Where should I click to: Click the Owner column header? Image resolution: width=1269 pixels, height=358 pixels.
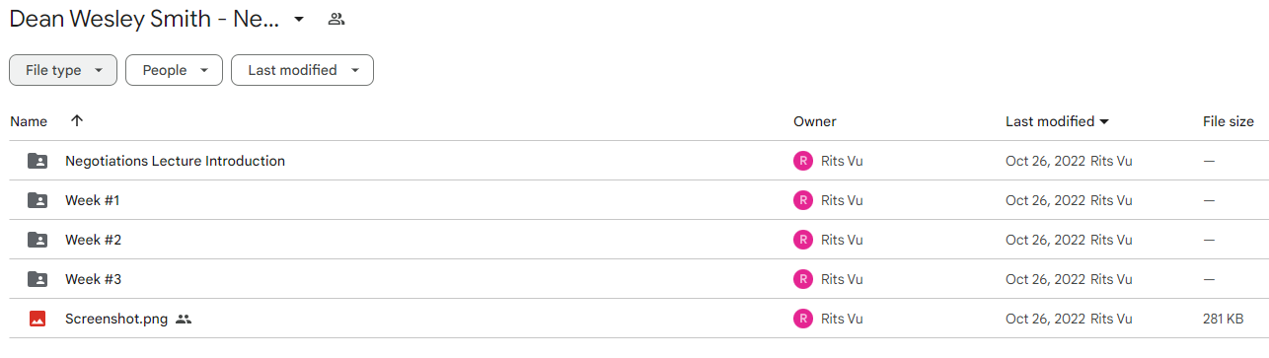click(x=815, y=121)
